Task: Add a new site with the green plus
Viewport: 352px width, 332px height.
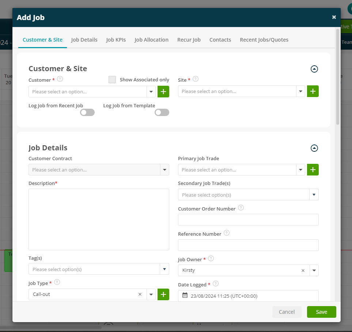Action: 313,91
